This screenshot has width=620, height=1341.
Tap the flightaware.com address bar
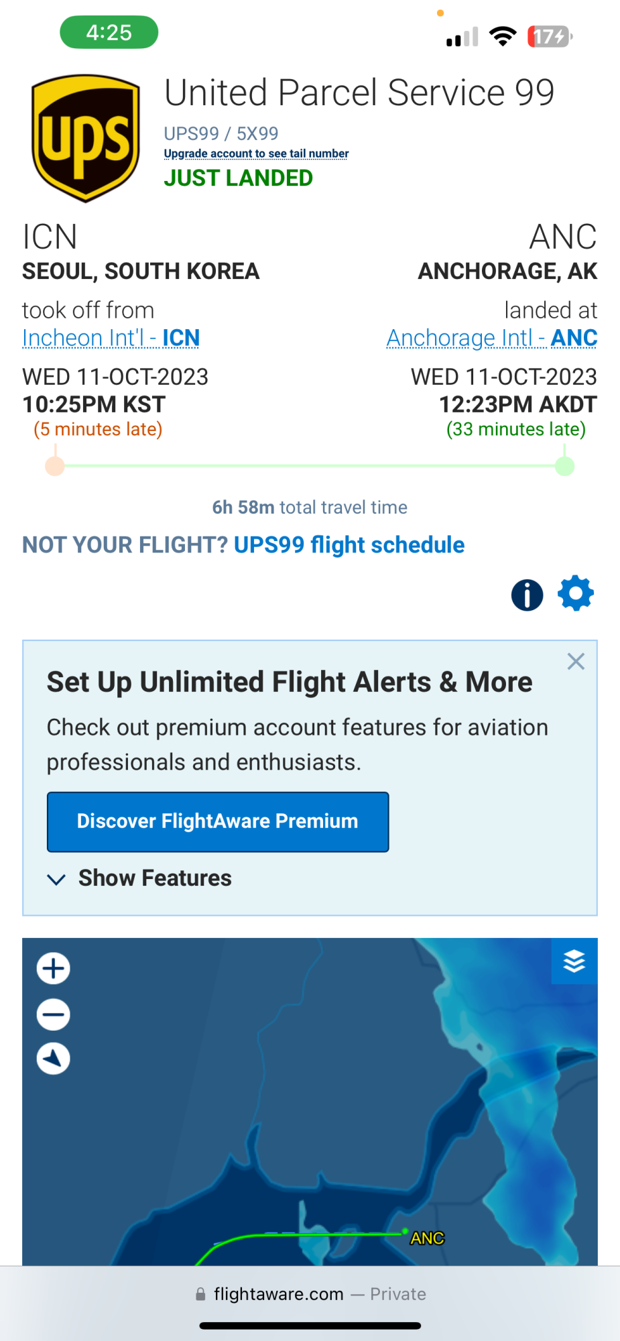[310, 1294]
